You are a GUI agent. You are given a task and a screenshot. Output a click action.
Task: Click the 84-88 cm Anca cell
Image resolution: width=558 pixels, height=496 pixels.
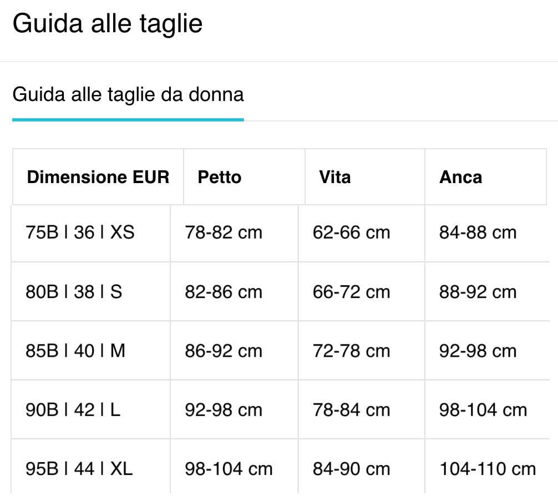[478, 232]
